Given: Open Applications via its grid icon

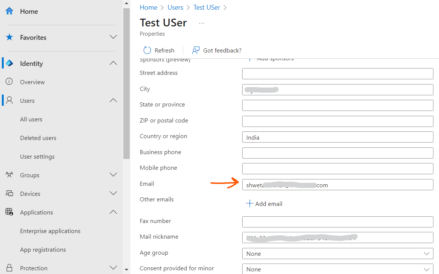Looking at the screenshot, I should click(9, 212).
